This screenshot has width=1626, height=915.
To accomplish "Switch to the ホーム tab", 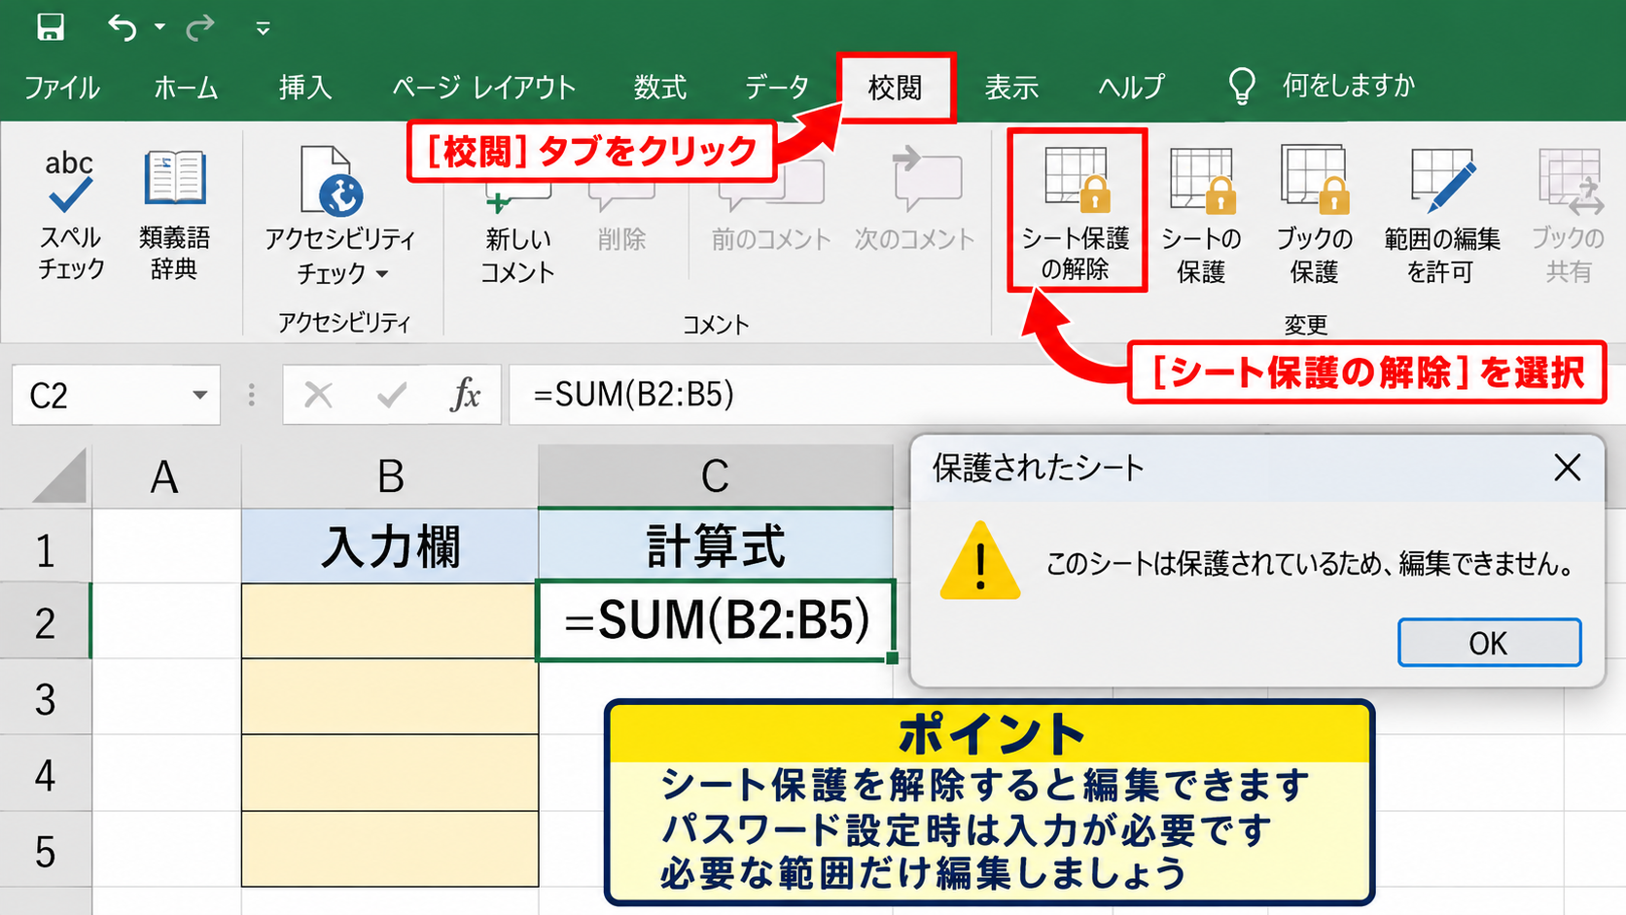I will (x=186, y=88).
